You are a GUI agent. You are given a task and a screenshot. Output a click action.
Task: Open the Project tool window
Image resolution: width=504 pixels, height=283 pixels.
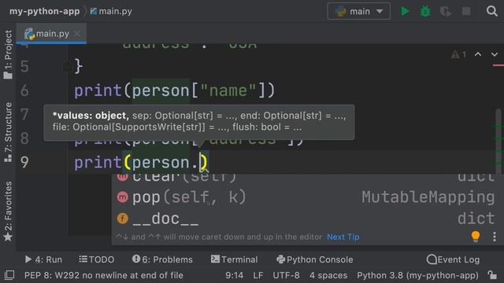click(x=8, y=54)
